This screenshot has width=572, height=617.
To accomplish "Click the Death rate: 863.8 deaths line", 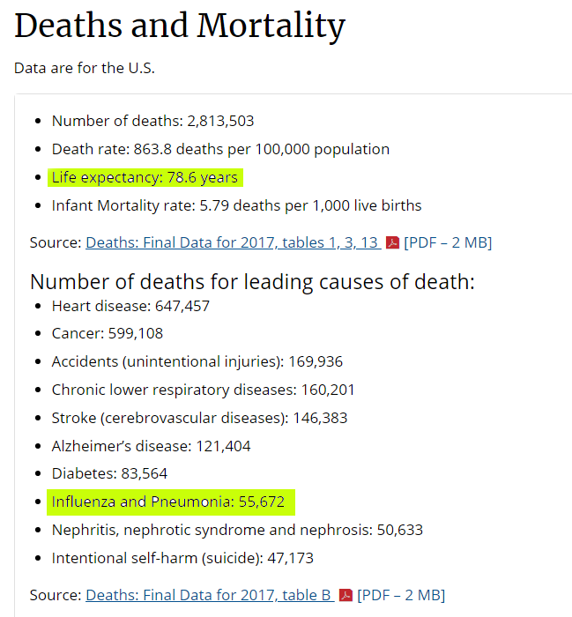I will click(220, 149).
